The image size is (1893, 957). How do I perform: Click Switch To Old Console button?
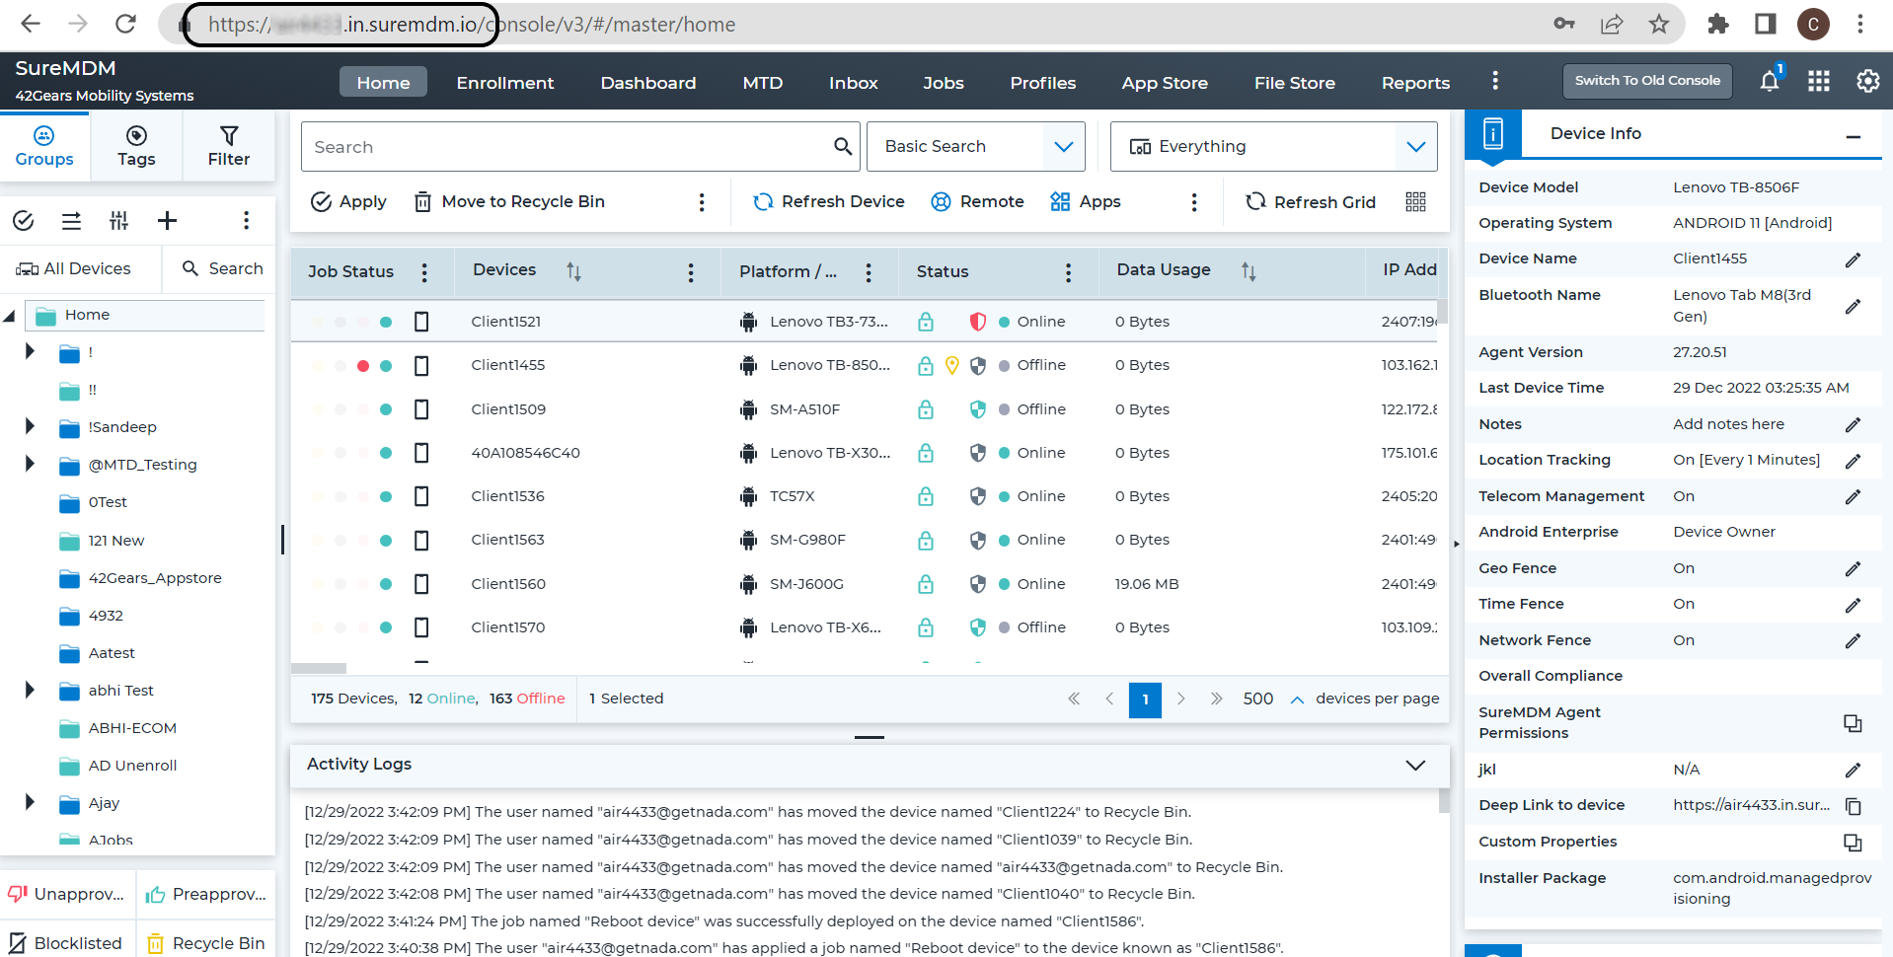pyautogui.click(x=1647, y=81)
